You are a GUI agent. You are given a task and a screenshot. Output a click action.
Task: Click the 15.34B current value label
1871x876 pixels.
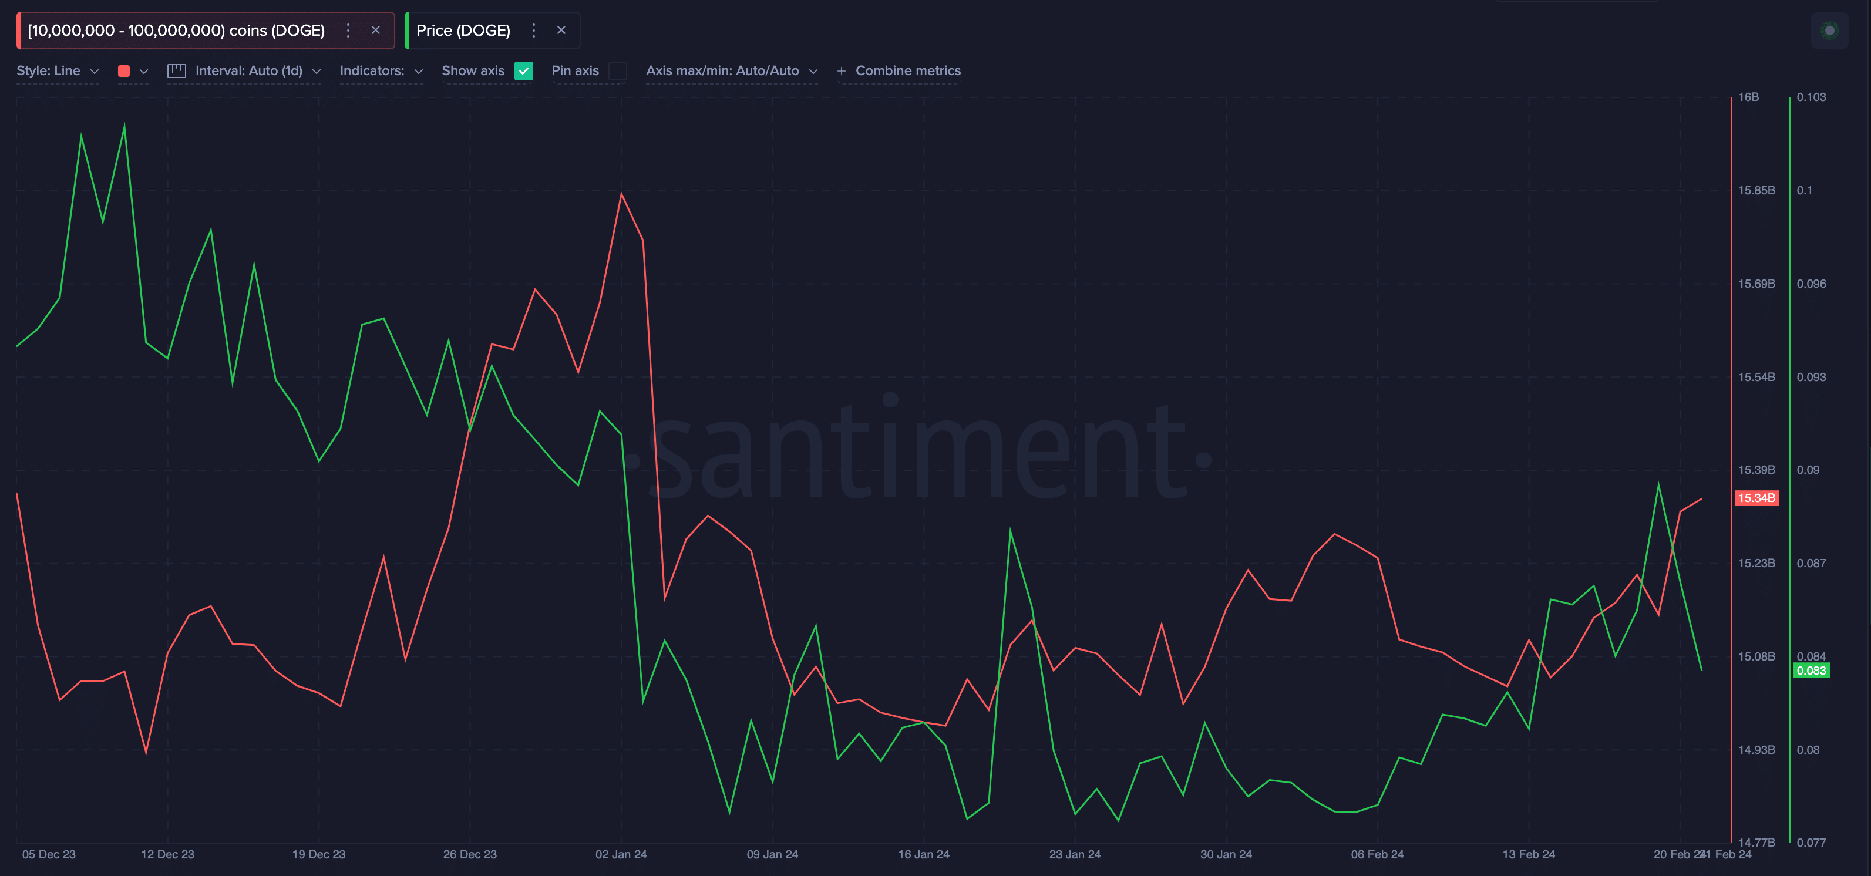(x=1756, y=498)
